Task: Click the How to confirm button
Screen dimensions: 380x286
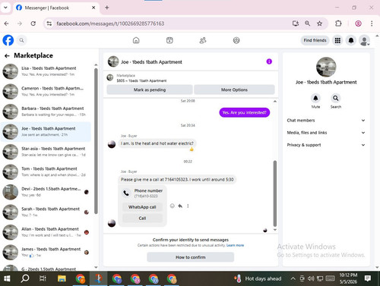Action: tap(191, 257)
